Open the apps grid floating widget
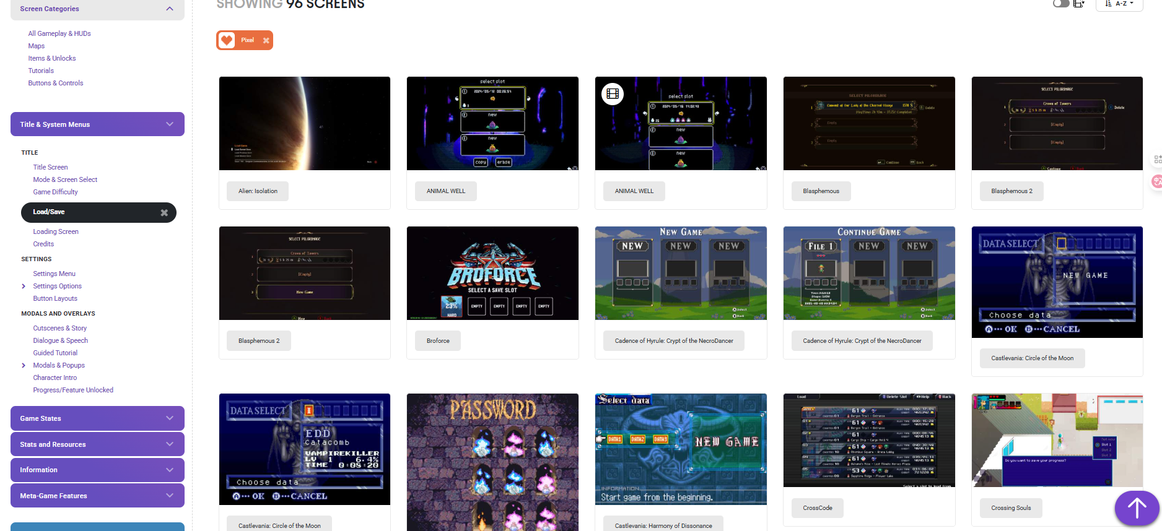Screen dimensions: 1162x531 click(x=1156, y=160)
